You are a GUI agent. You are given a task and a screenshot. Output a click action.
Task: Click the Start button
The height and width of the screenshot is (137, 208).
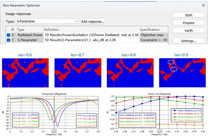[188, 15]
